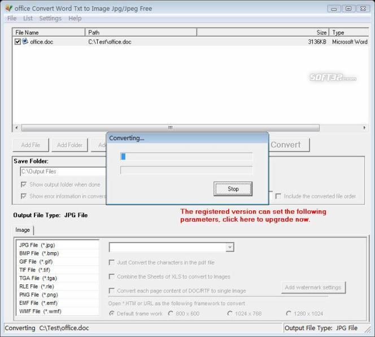Select TGA File (*.tga) output type
This screenshot has height=337, width=375.
coord(58,278)
